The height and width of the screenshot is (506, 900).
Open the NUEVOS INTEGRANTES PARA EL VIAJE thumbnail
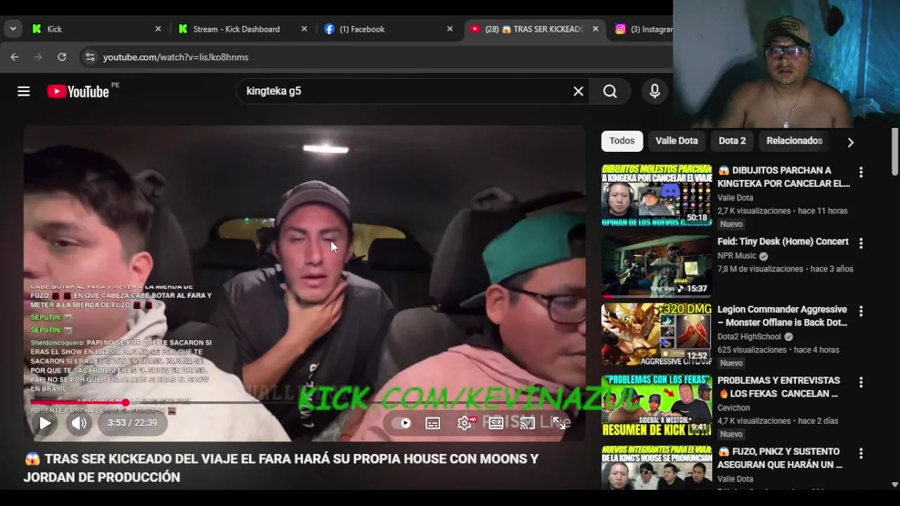pyautogui.click(x=656, y=467)
